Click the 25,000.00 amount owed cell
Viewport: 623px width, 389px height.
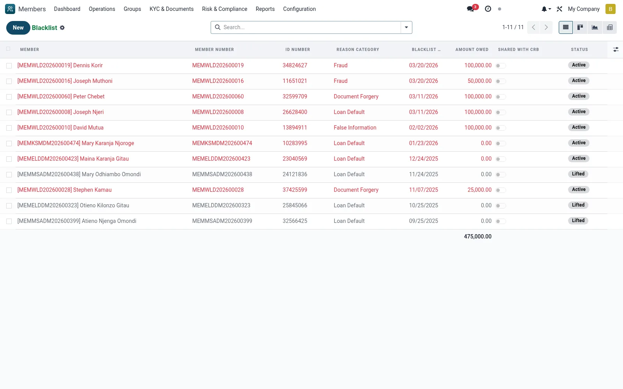tap(479, 190)
